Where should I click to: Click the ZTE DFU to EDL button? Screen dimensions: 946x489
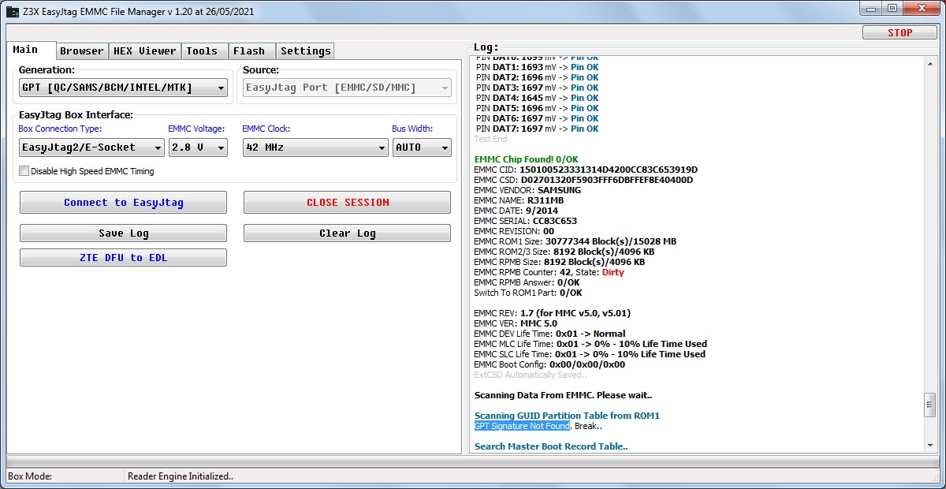(123, 258)
